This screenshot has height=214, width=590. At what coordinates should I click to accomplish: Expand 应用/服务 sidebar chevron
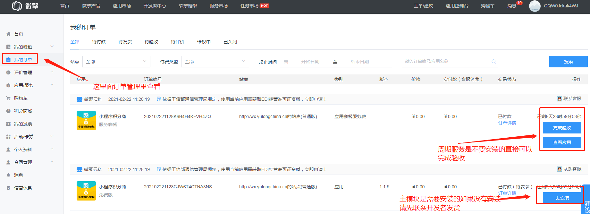click(52, 85)
